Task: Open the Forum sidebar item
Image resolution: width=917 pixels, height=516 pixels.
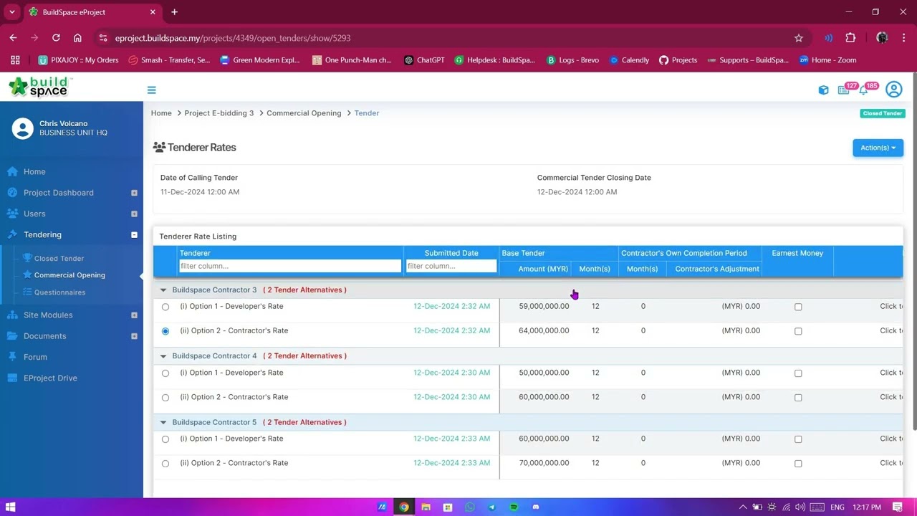Action: (35, 357)
